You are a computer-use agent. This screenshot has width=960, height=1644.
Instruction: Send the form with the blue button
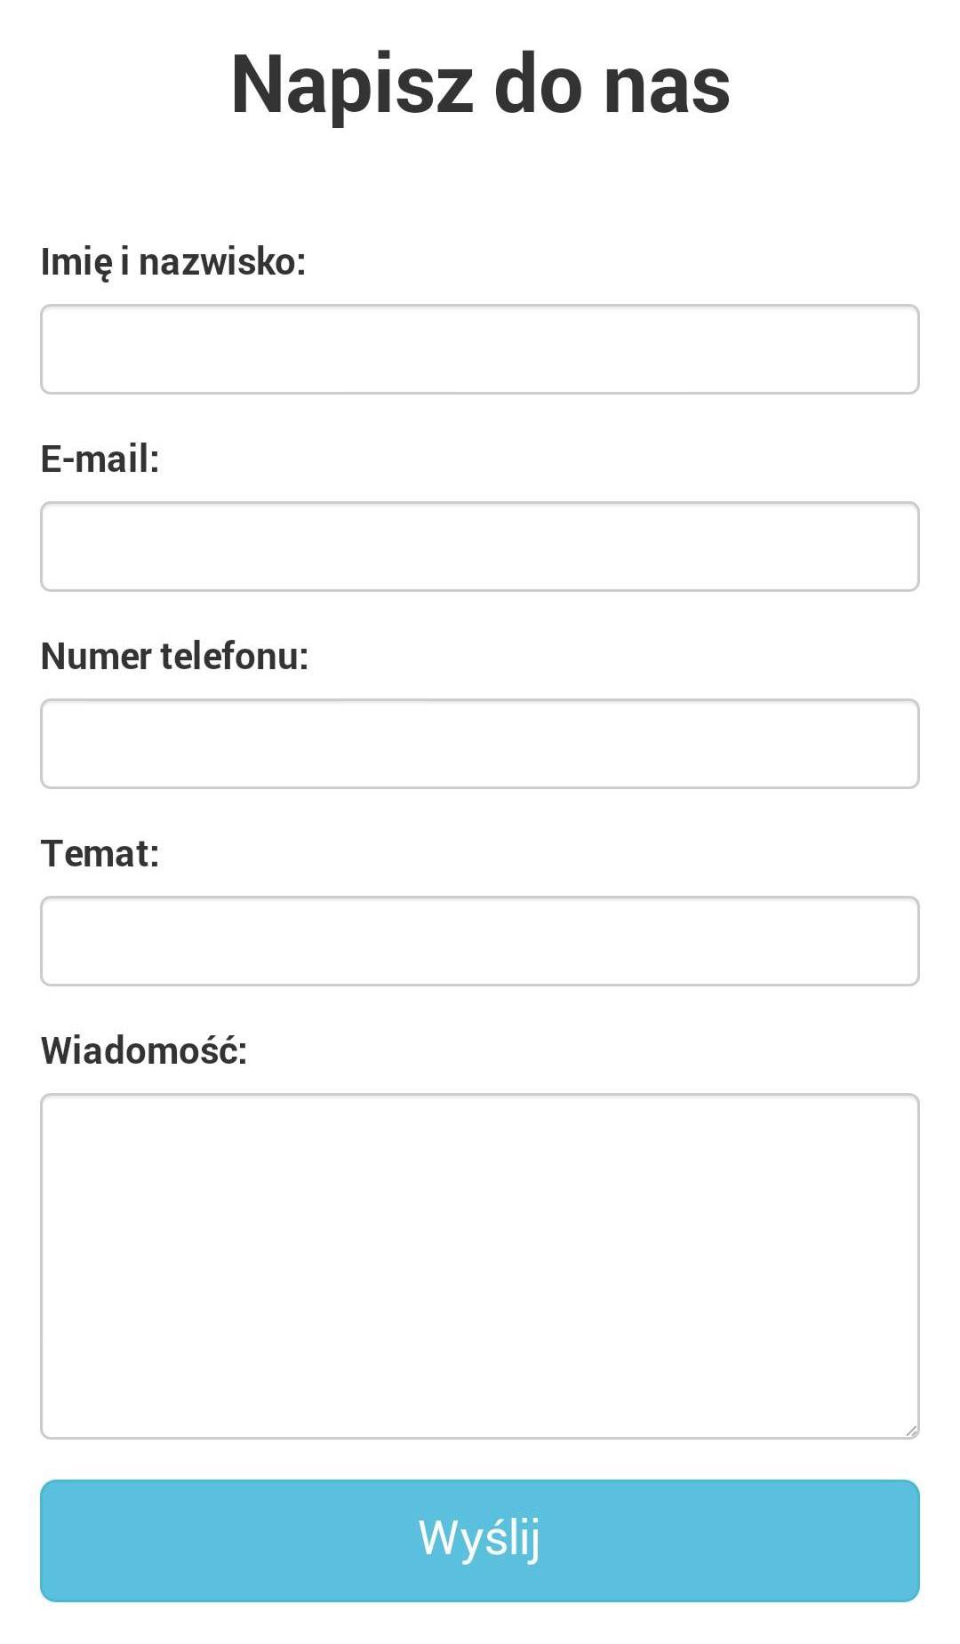click(x=480, y=1540)
